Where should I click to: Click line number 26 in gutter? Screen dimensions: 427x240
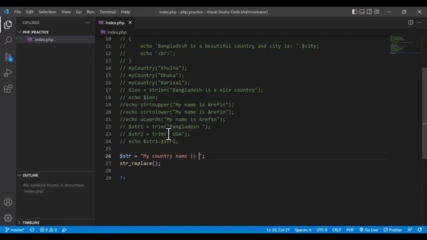[108, 156]
